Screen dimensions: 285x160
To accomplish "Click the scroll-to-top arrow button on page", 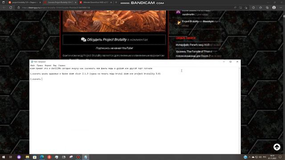I will 277,147.
